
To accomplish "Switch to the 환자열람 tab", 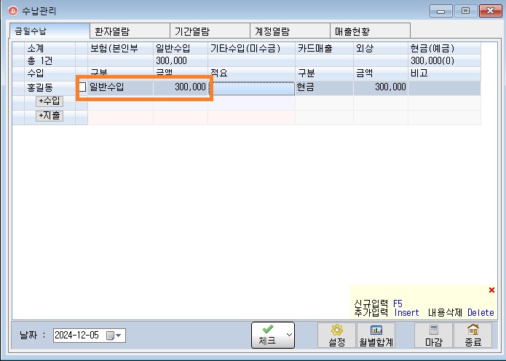I will [130, 31].
